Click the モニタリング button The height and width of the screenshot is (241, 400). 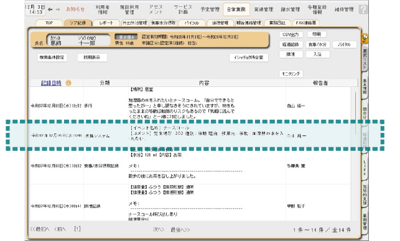[291, 74]
